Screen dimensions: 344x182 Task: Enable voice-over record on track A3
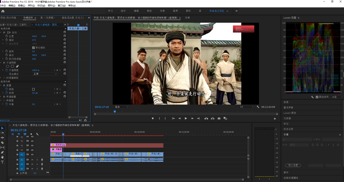[x=42, y=169]
